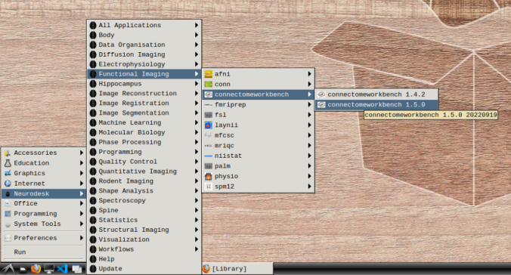This screenshot has width=511, height=275.
Task: Click the fsl application icon
Action: pyautogui.click(x=208, y=115)
